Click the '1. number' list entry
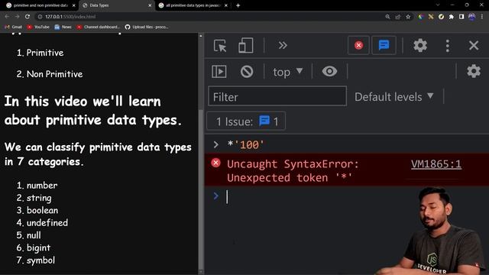Screen dimensions: 489x275 click(37, 185)
